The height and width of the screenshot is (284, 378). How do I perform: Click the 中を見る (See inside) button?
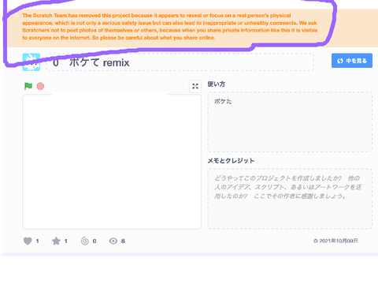pyautogui.click(x=352, y=61)
